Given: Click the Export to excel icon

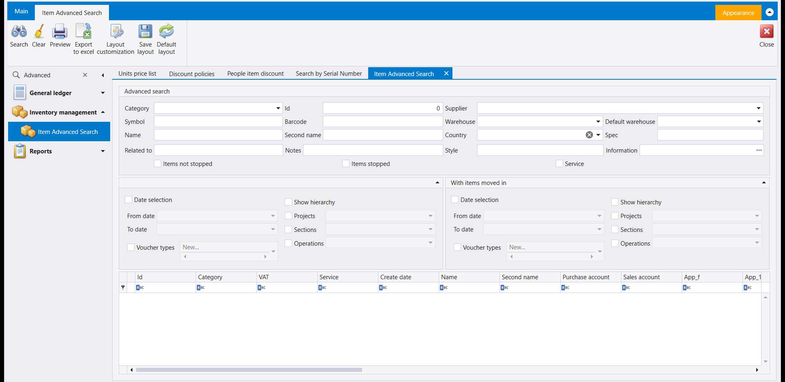Looking at the screenshot, I should [x=83, y=32].
